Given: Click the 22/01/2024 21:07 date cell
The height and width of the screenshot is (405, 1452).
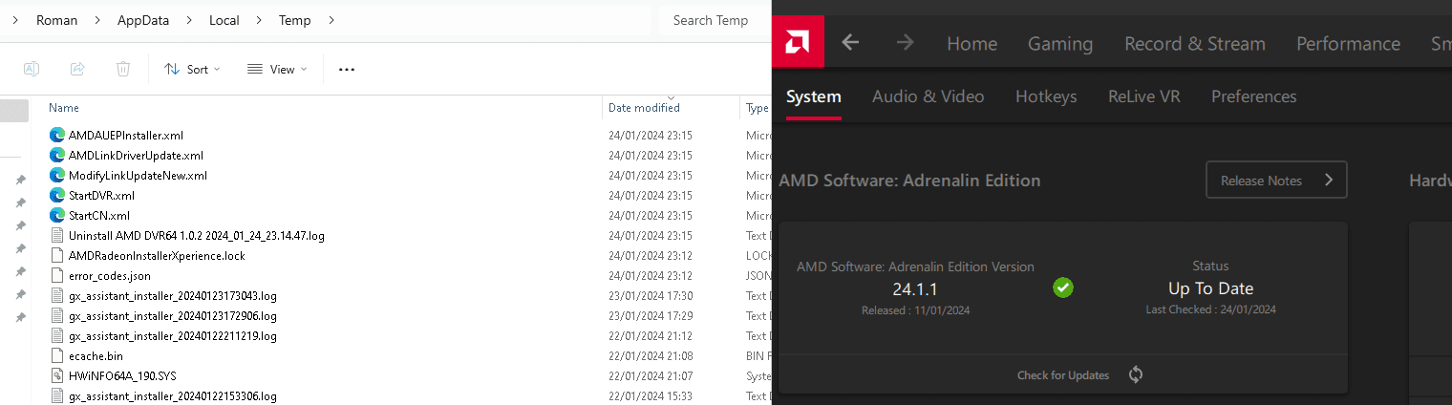Looking at the screenshot, I should [651, 375].
